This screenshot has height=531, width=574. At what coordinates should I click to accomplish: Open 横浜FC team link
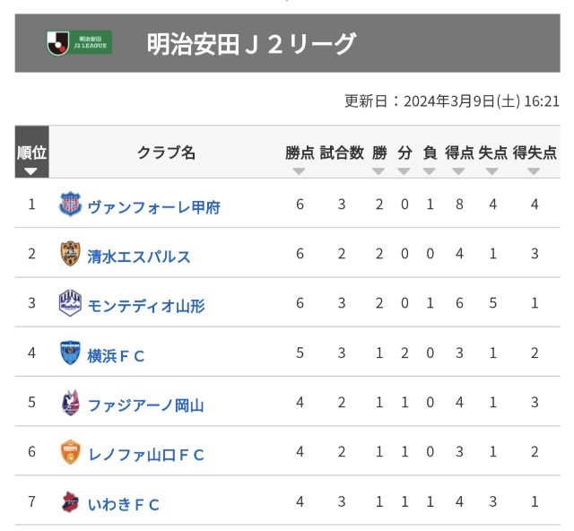(x=116, y=356)
